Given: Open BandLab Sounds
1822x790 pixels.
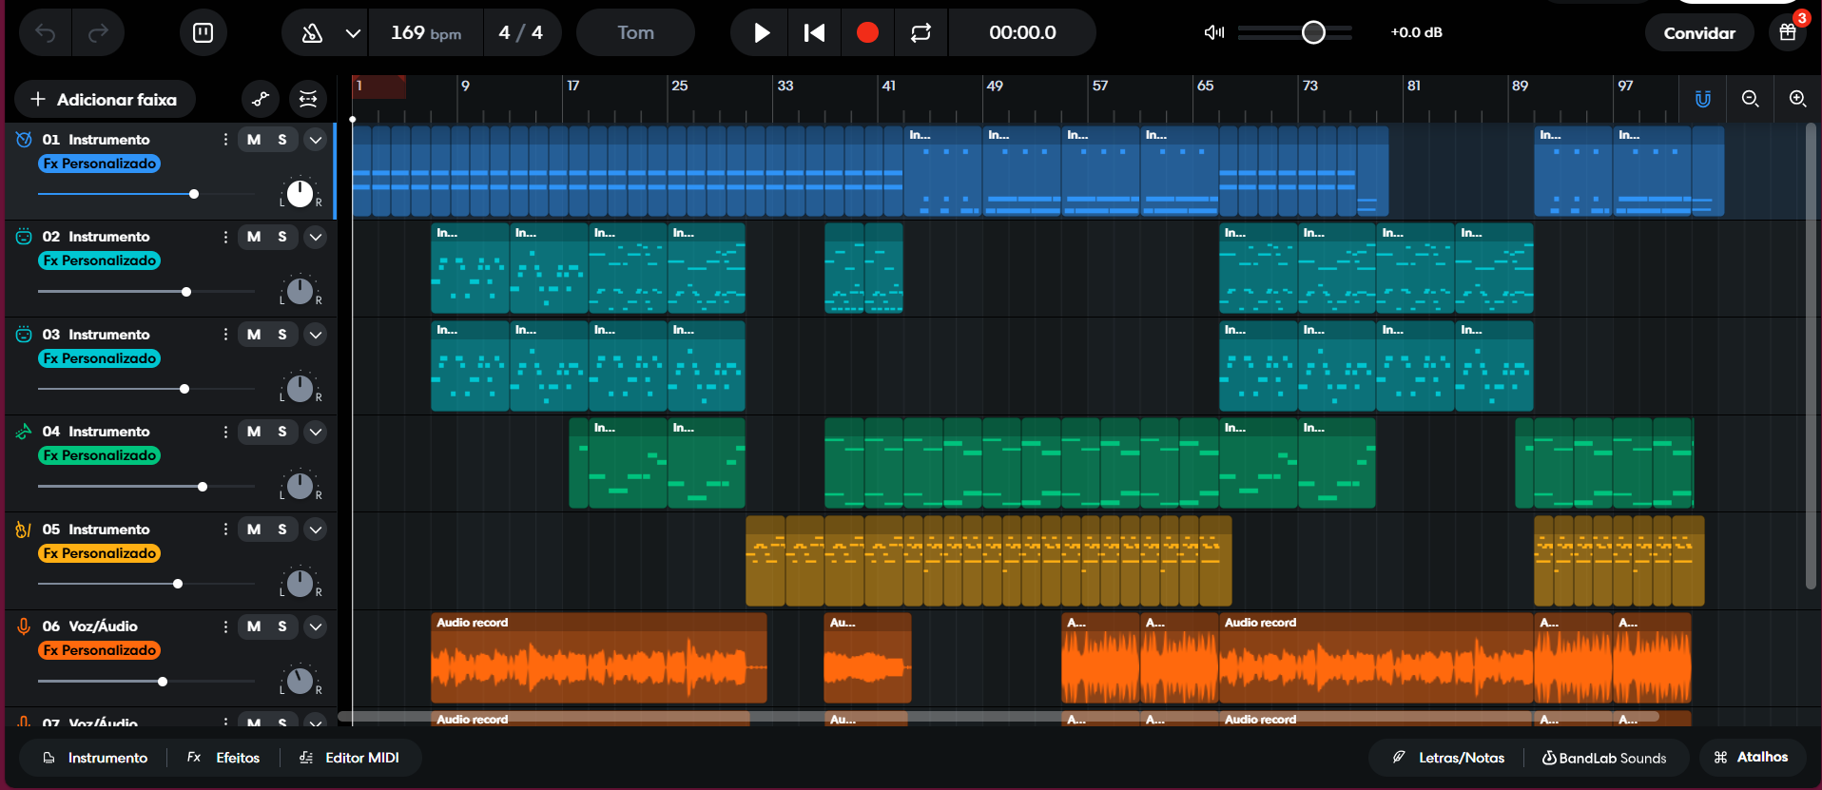Looking at the screenshot, I should coord(1604,758).
